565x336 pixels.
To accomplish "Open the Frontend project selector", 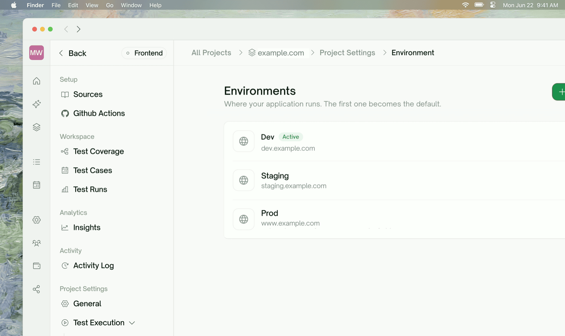I will (144, 53).
